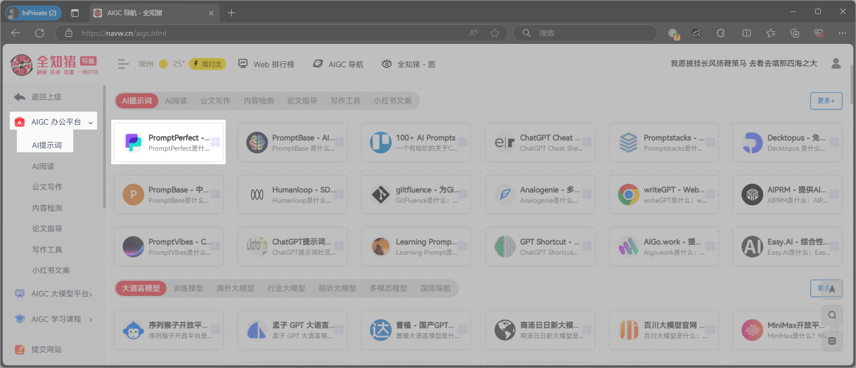Open the Humanloop card
856x368 pixels.
(x=292, y=195)
